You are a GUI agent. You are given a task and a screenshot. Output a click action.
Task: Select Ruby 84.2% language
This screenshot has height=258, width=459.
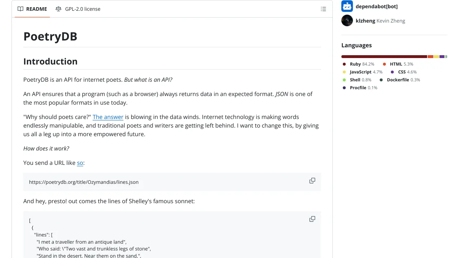click(358, 64)
